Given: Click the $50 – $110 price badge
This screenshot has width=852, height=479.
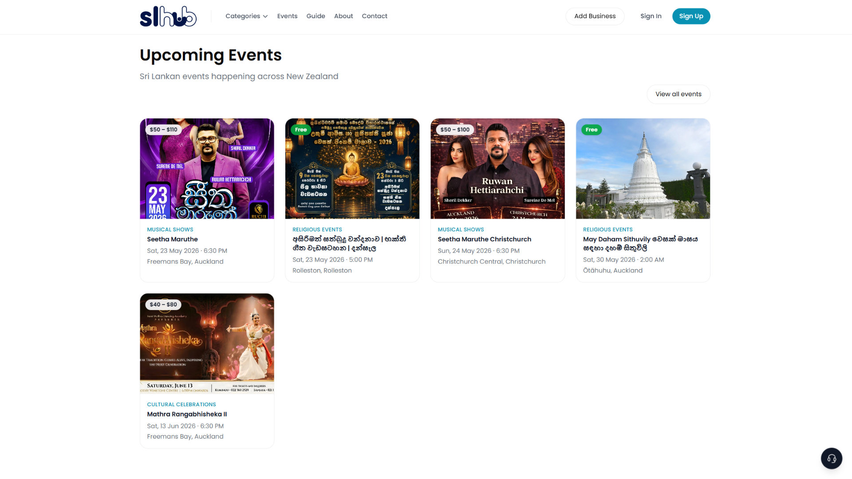Looking at the screenshot, I should 163,130.
